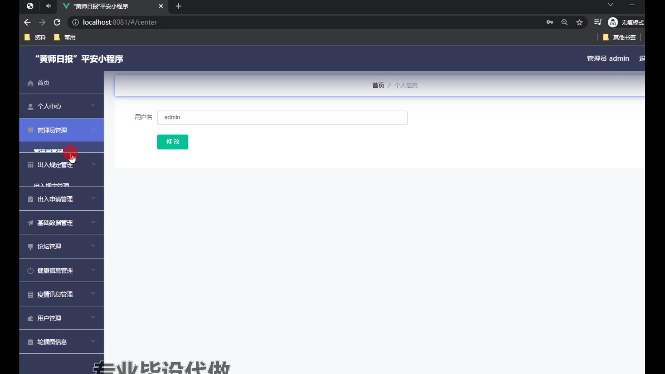Click the person icon for 个人中心
The width and height of the screenshot is (665, 374).
point(30,107)
